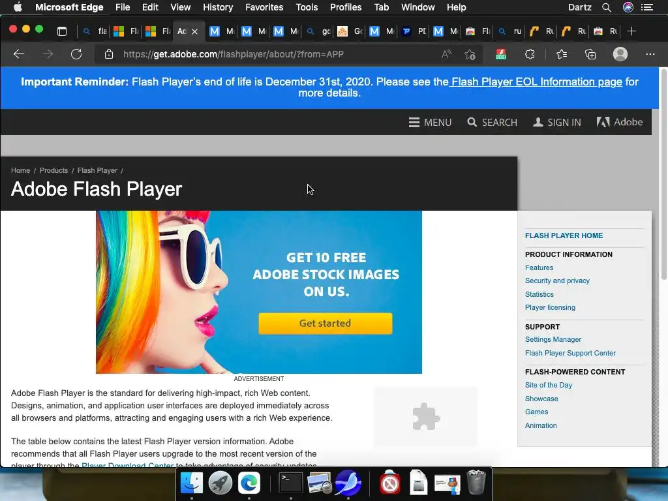Open the red blocked-sign app in Dock
The image size is (668, 501).
[390, 482]
